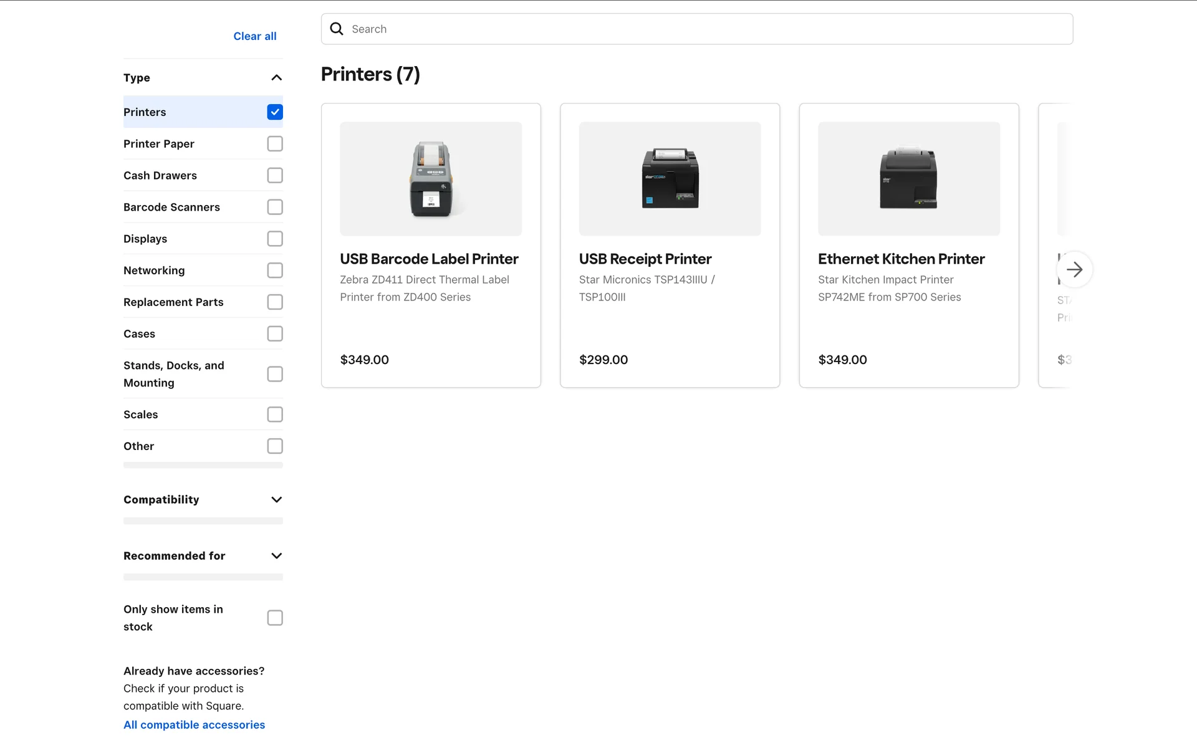Open Ethernet Kitchen Printer title

(x=901, y=259)
